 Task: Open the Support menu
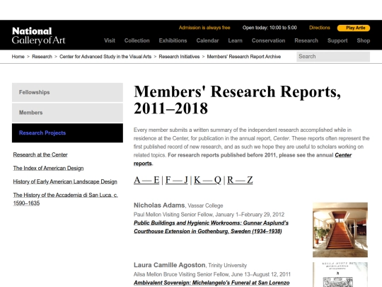pos(337,40)
